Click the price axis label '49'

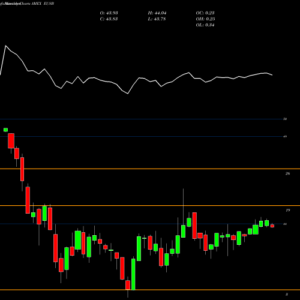coord(285,137)
